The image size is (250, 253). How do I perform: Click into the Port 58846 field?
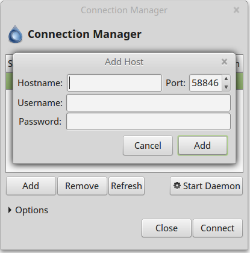[x=205, y=83]
